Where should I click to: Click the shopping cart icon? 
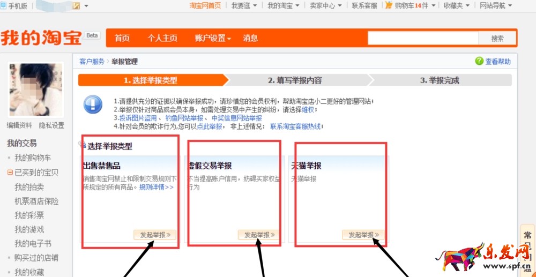point(389,5)
